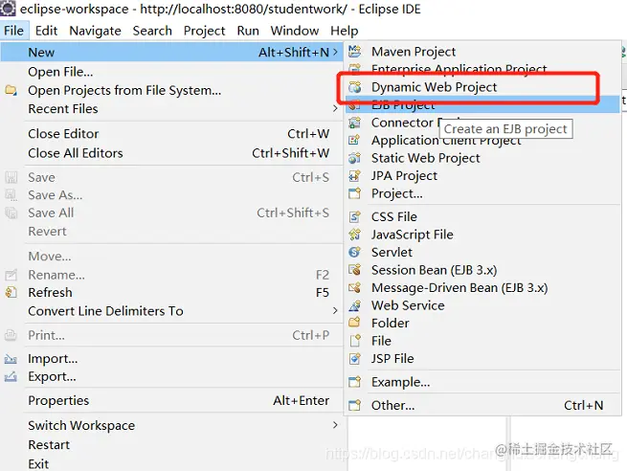Screen dimensions: 627x471
Task: Choose Properties in File menu
Action: [172, 400]
